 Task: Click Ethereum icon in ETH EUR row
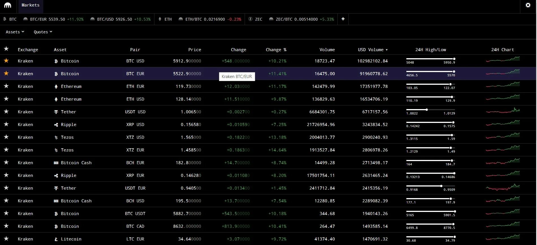pos(56,86)
